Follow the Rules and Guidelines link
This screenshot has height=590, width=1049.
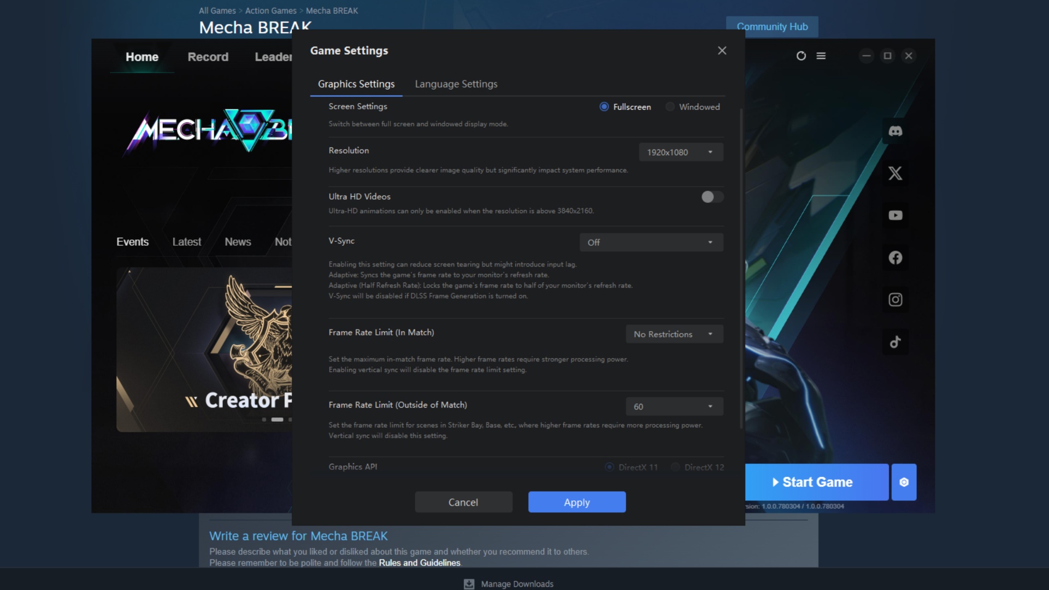tap(420, 563)
